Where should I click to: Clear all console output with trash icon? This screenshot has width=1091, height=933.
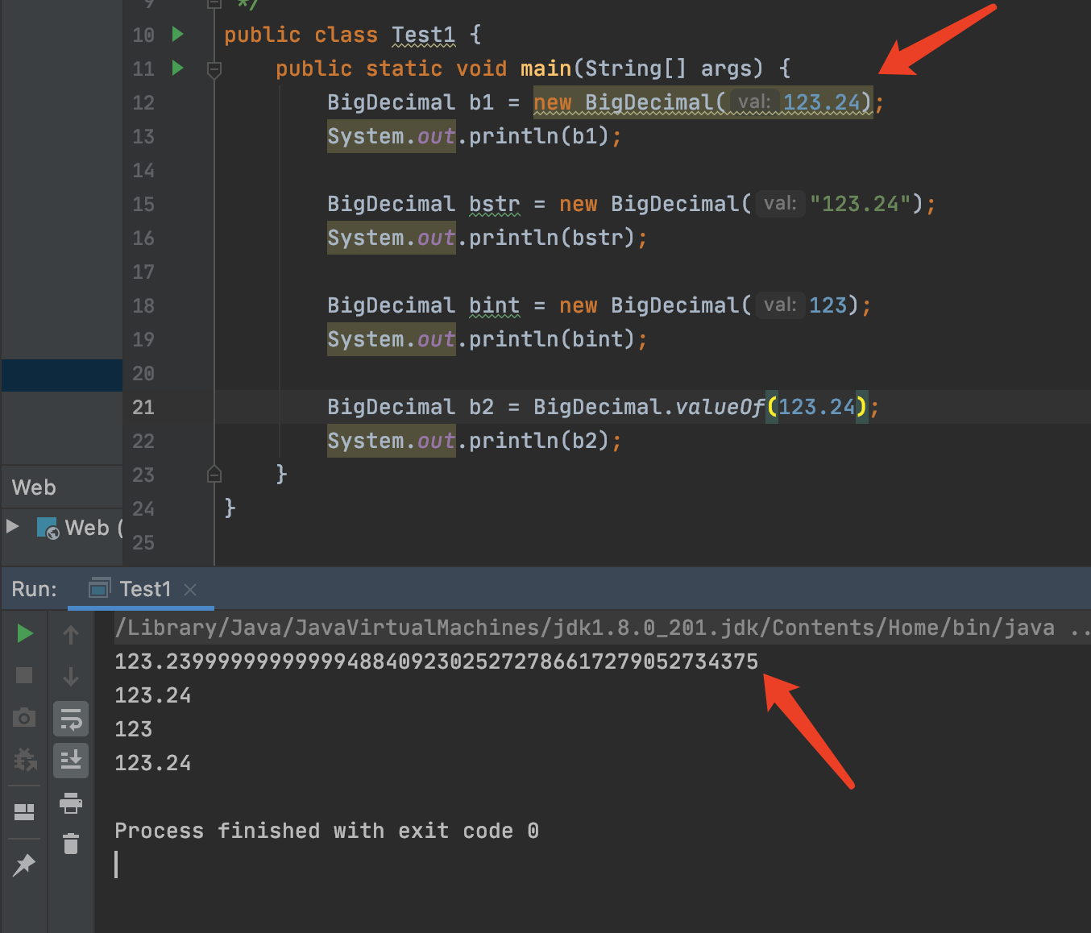click(71, 844)
